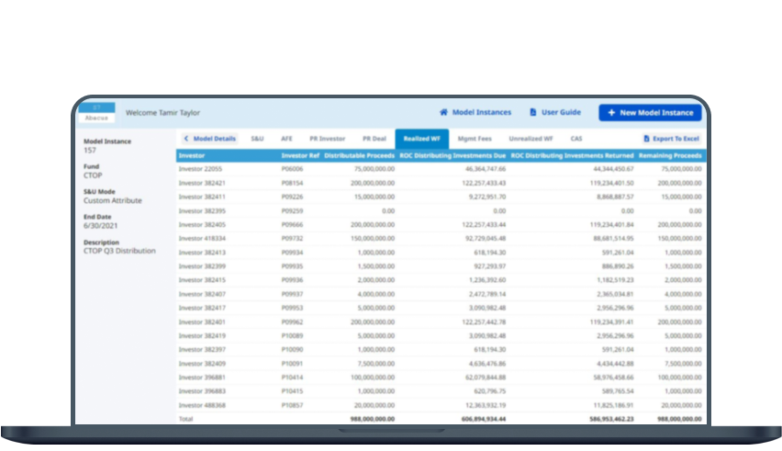Viewport: 782px width, 451px height.
Task: Select row Investor 382397
Action: click(x=441, y=350)
